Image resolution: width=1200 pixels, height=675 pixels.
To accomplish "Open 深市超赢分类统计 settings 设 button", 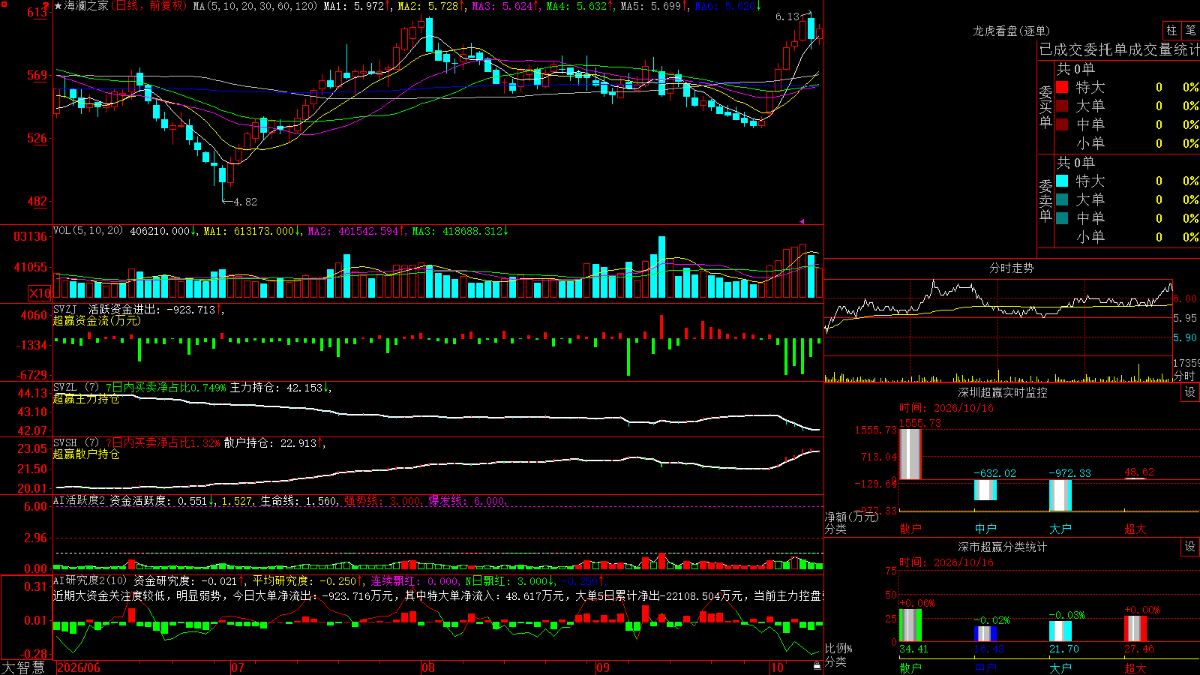I will [1190, 547].
